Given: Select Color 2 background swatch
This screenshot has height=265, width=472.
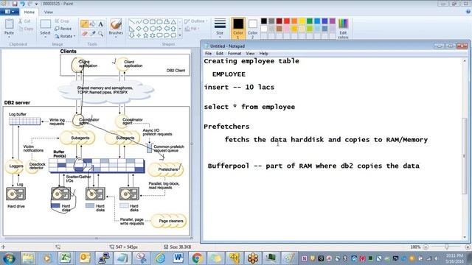Looking at the screenshot, I should tap(252, 29).
